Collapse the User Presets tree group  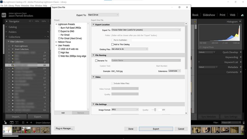tap(56, 45)
